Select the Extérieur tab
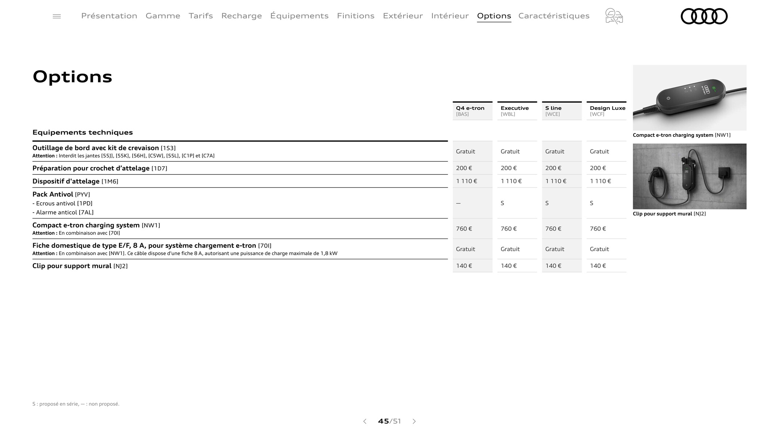The height and width of the screenshot is (438, 779). click(403, 16)
